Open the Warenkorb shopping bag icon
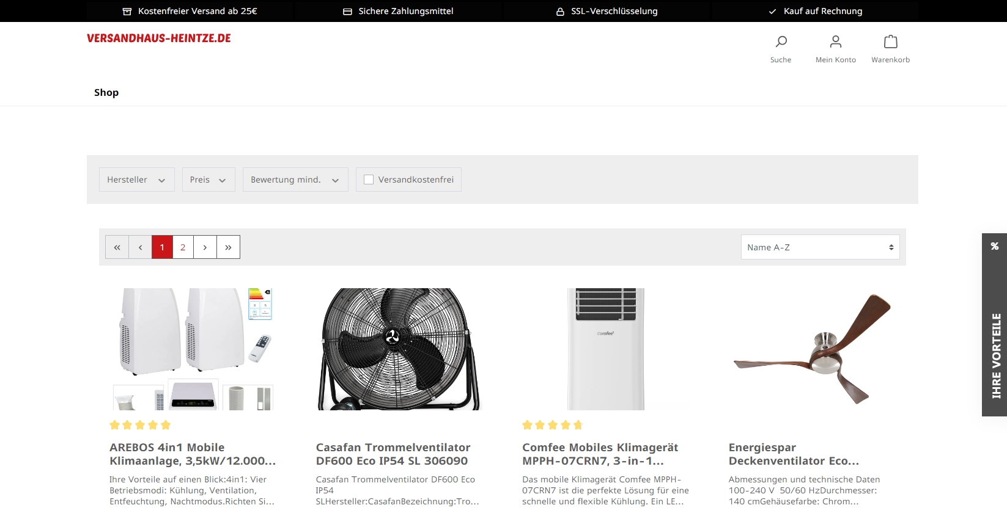Image resolution: width=1007 pixels, height=519 pixels. [891, 42]
